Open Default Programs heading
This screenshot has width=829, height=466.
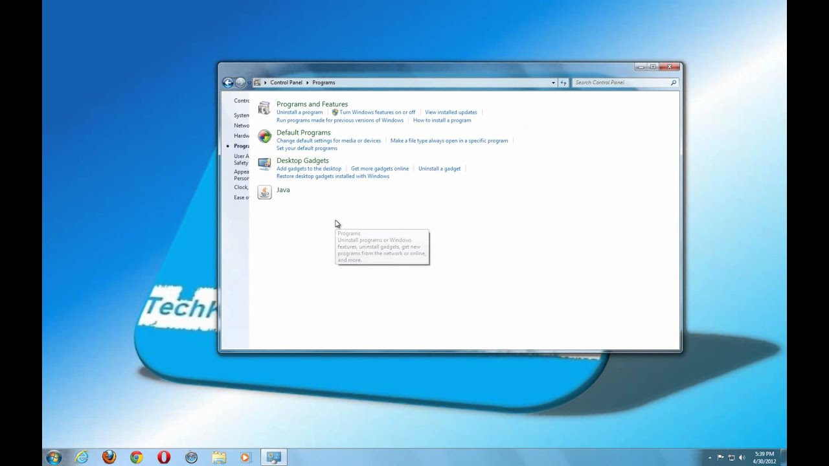[x=304, y=132]
